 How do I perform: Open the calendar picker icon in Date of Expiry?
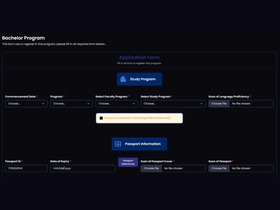coord(111,168)
